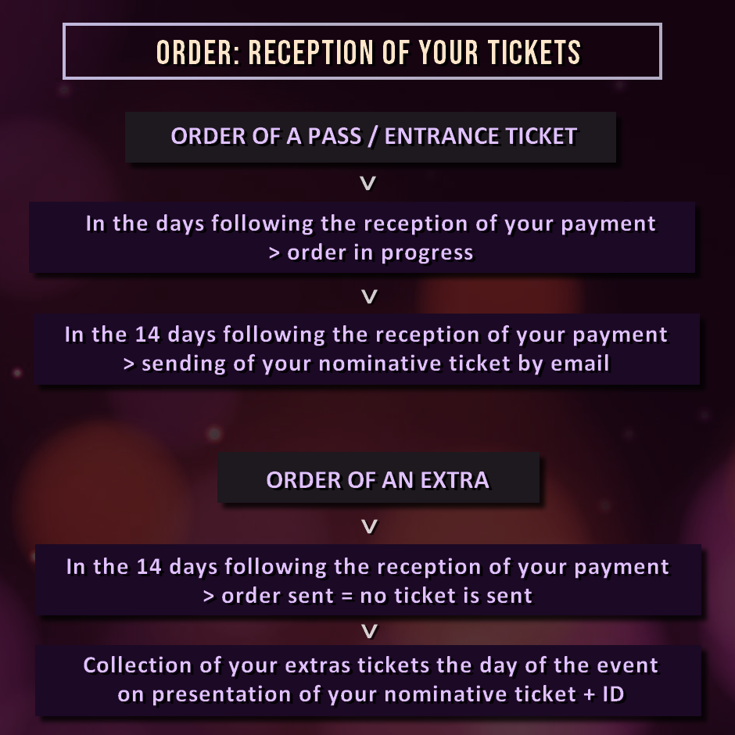Click the arrow below the Pass / Entrance Ticket header
Viewport: 735px width, 735px height.
[368, 183]
